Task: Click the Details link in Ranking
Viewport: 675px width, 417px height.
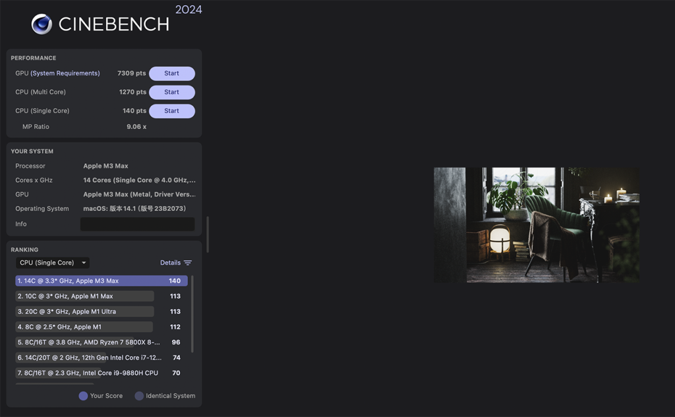Action: coord(171,263)
